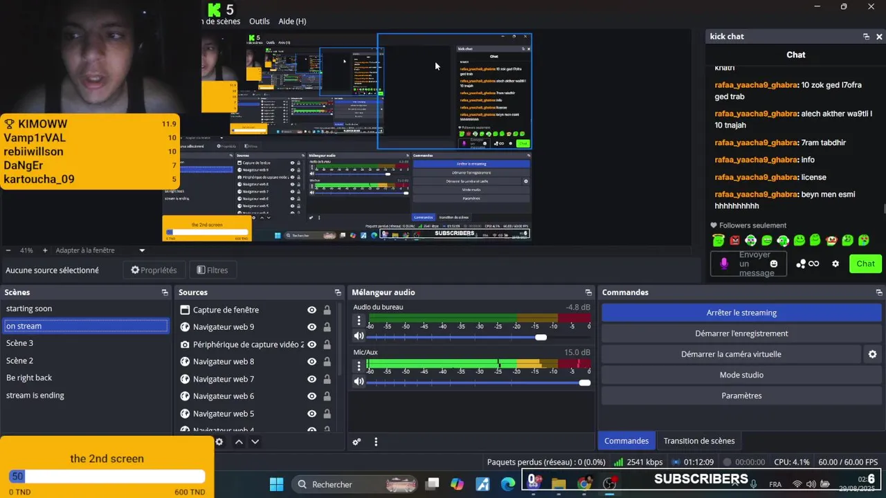Hide the Navigateur web 8 source

311,362
